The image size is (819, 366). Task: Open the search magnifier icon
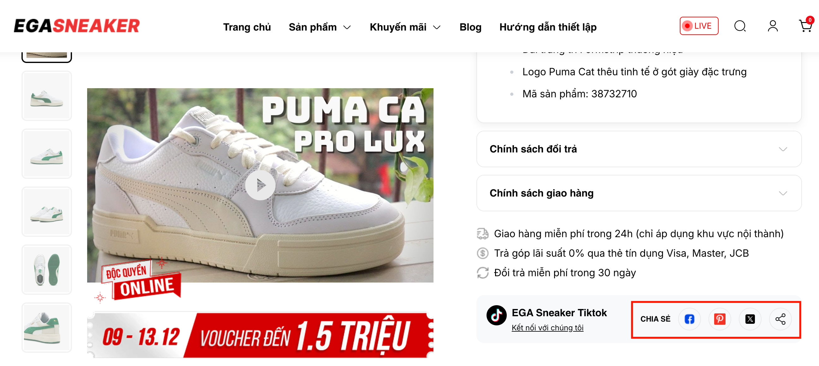[x=740, y=26]
